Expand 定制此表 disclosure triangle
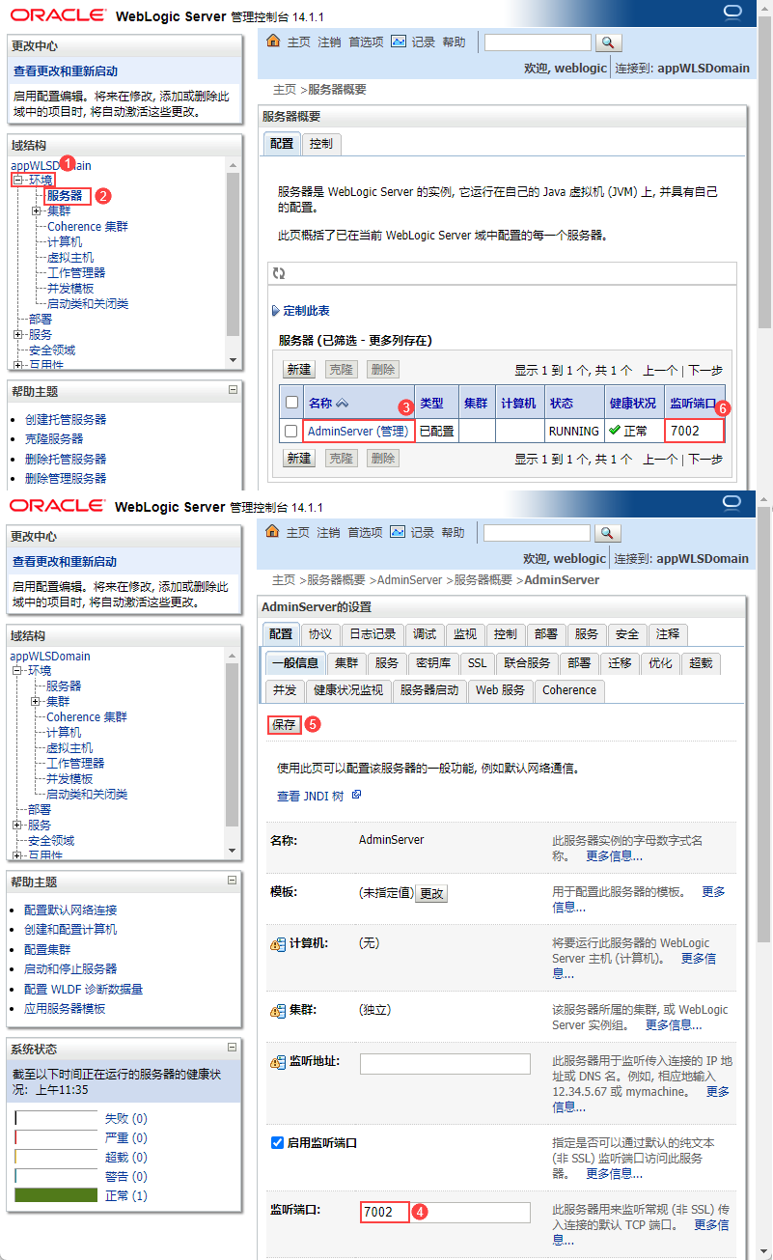Image resolution: width=773 pixels, height=1260 pixels. click(x=275, y=311)
